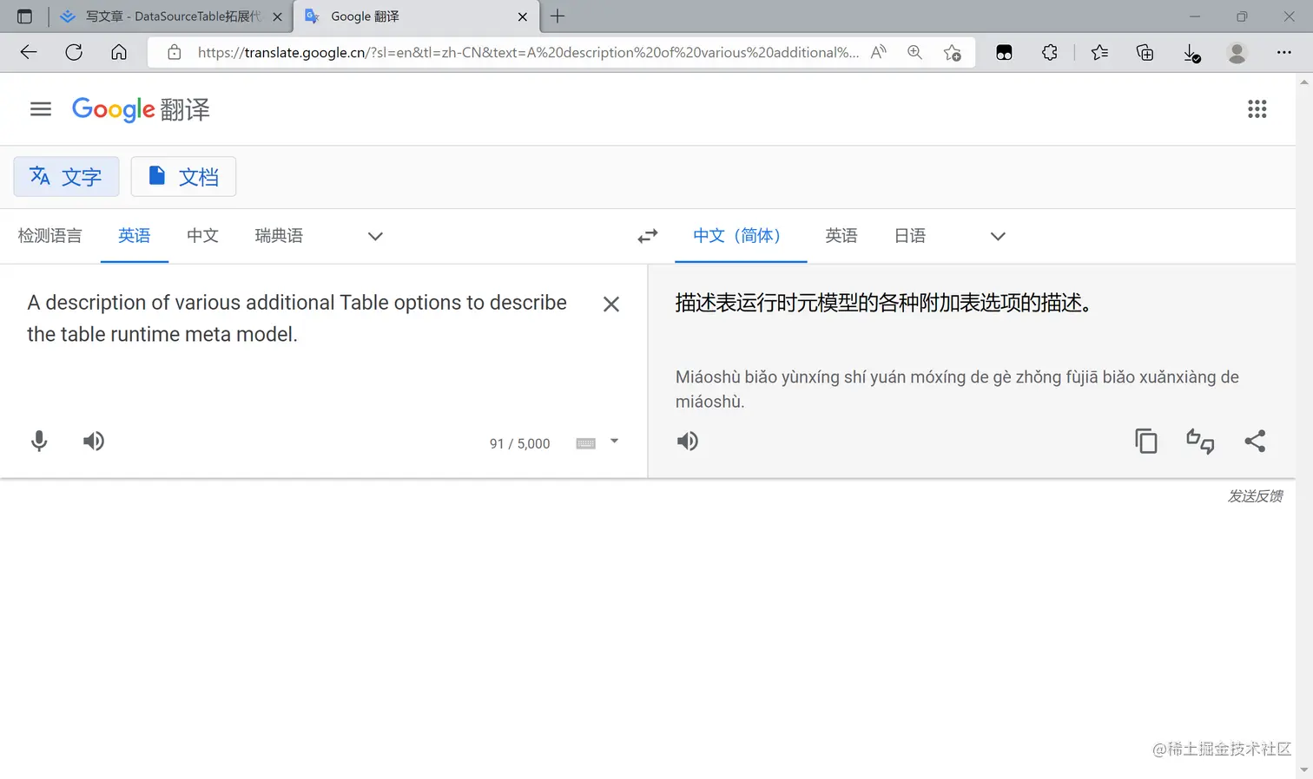
Task: Copy the translation to clipboard
Action: coord(1146,442)
